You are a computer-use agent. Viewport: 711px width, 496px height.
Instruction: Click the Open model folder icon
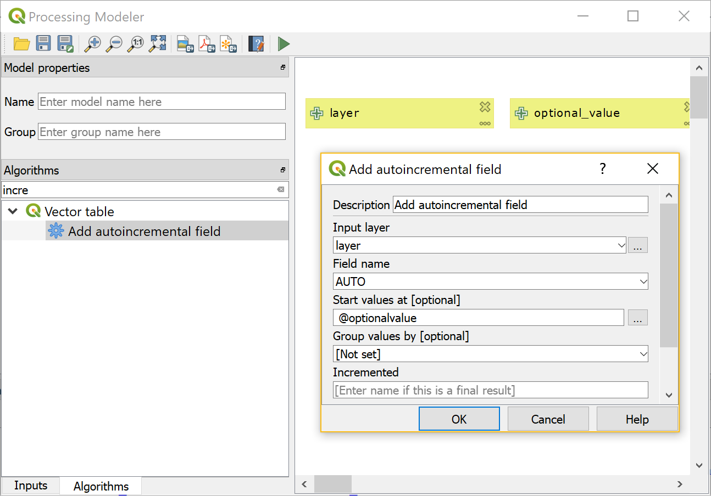coord(21,44)
